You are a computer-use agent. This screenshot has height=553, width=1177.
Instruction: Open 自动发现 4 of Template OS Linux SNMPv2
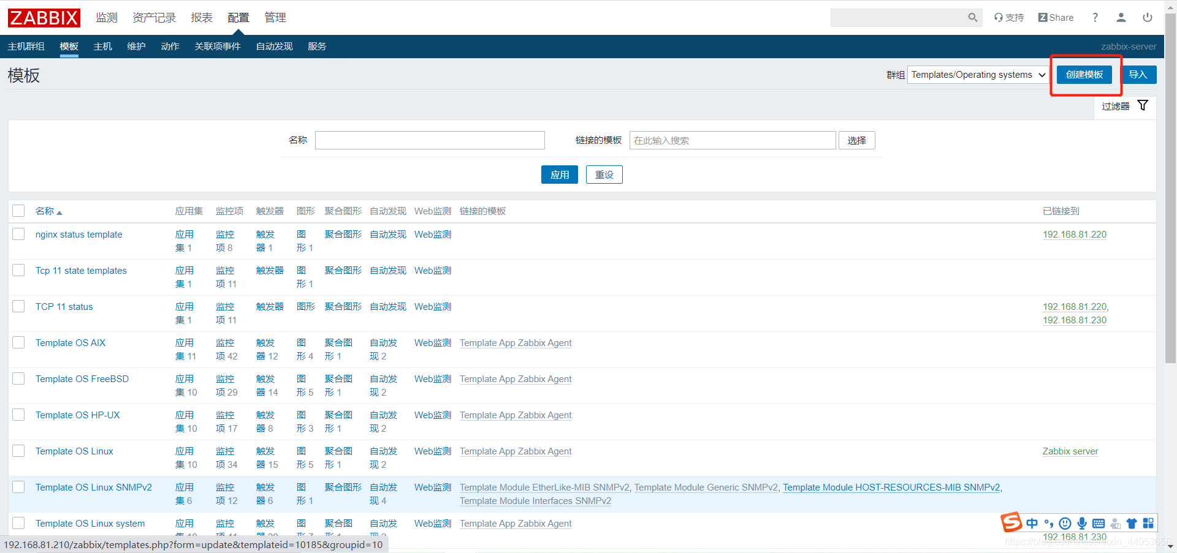point(384,494)
